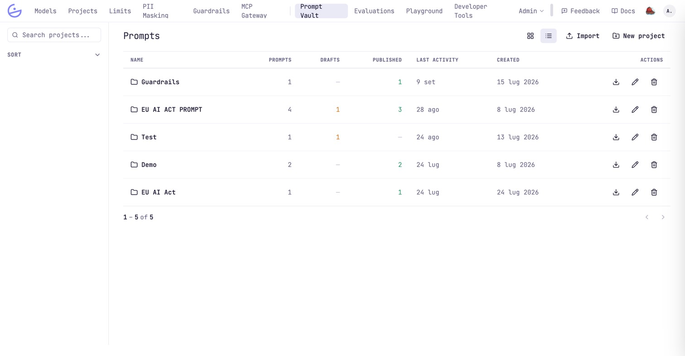Image resolution: width=685 pixels, height=356 pixels.
Task: Download the Guardrails project
Action: (x=616, y=82)
